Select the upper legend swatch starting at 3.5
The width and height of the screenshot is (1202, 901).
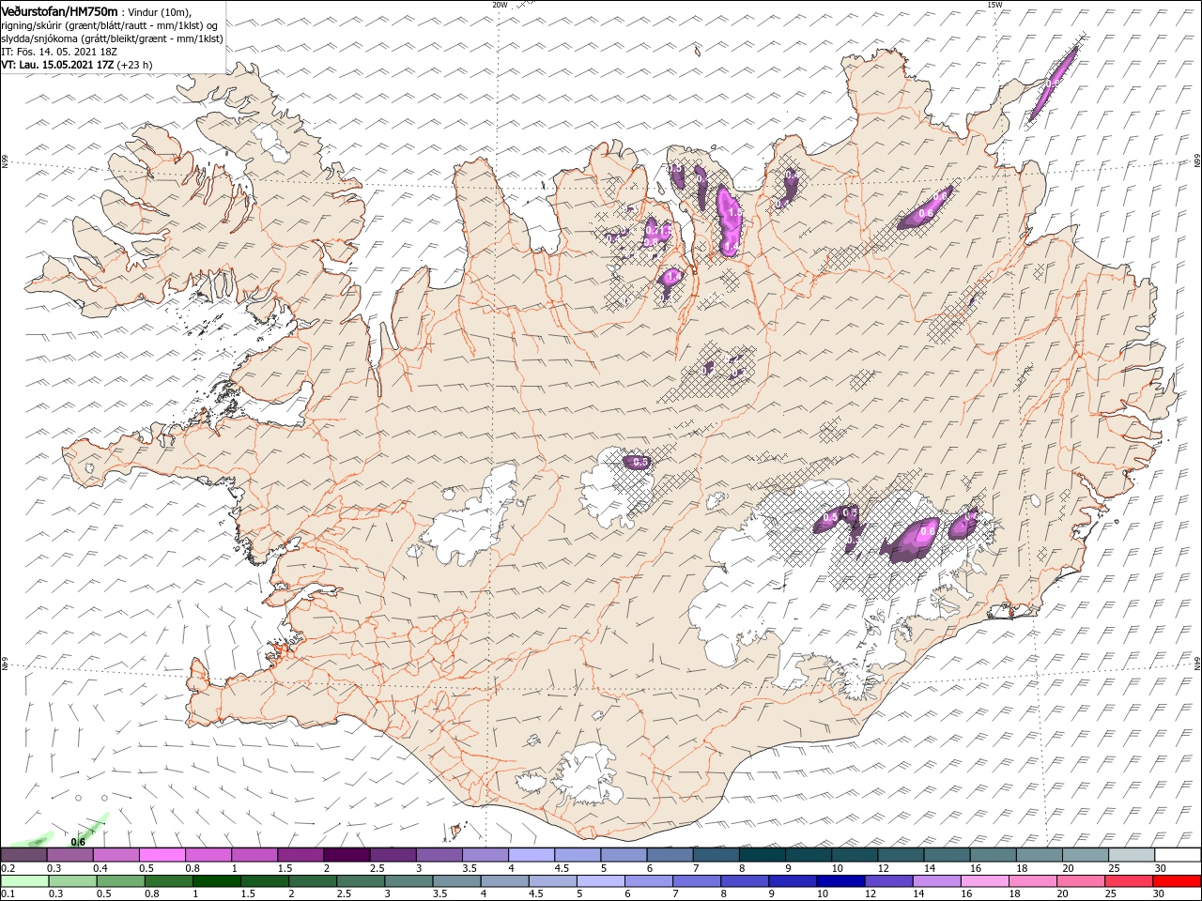[485, 855]
